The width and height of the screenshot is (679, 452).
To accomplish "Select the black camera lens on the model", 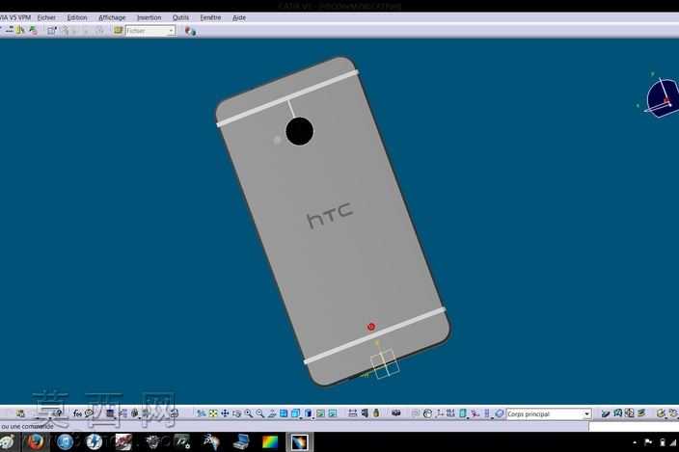I will (x=299, y=131).
